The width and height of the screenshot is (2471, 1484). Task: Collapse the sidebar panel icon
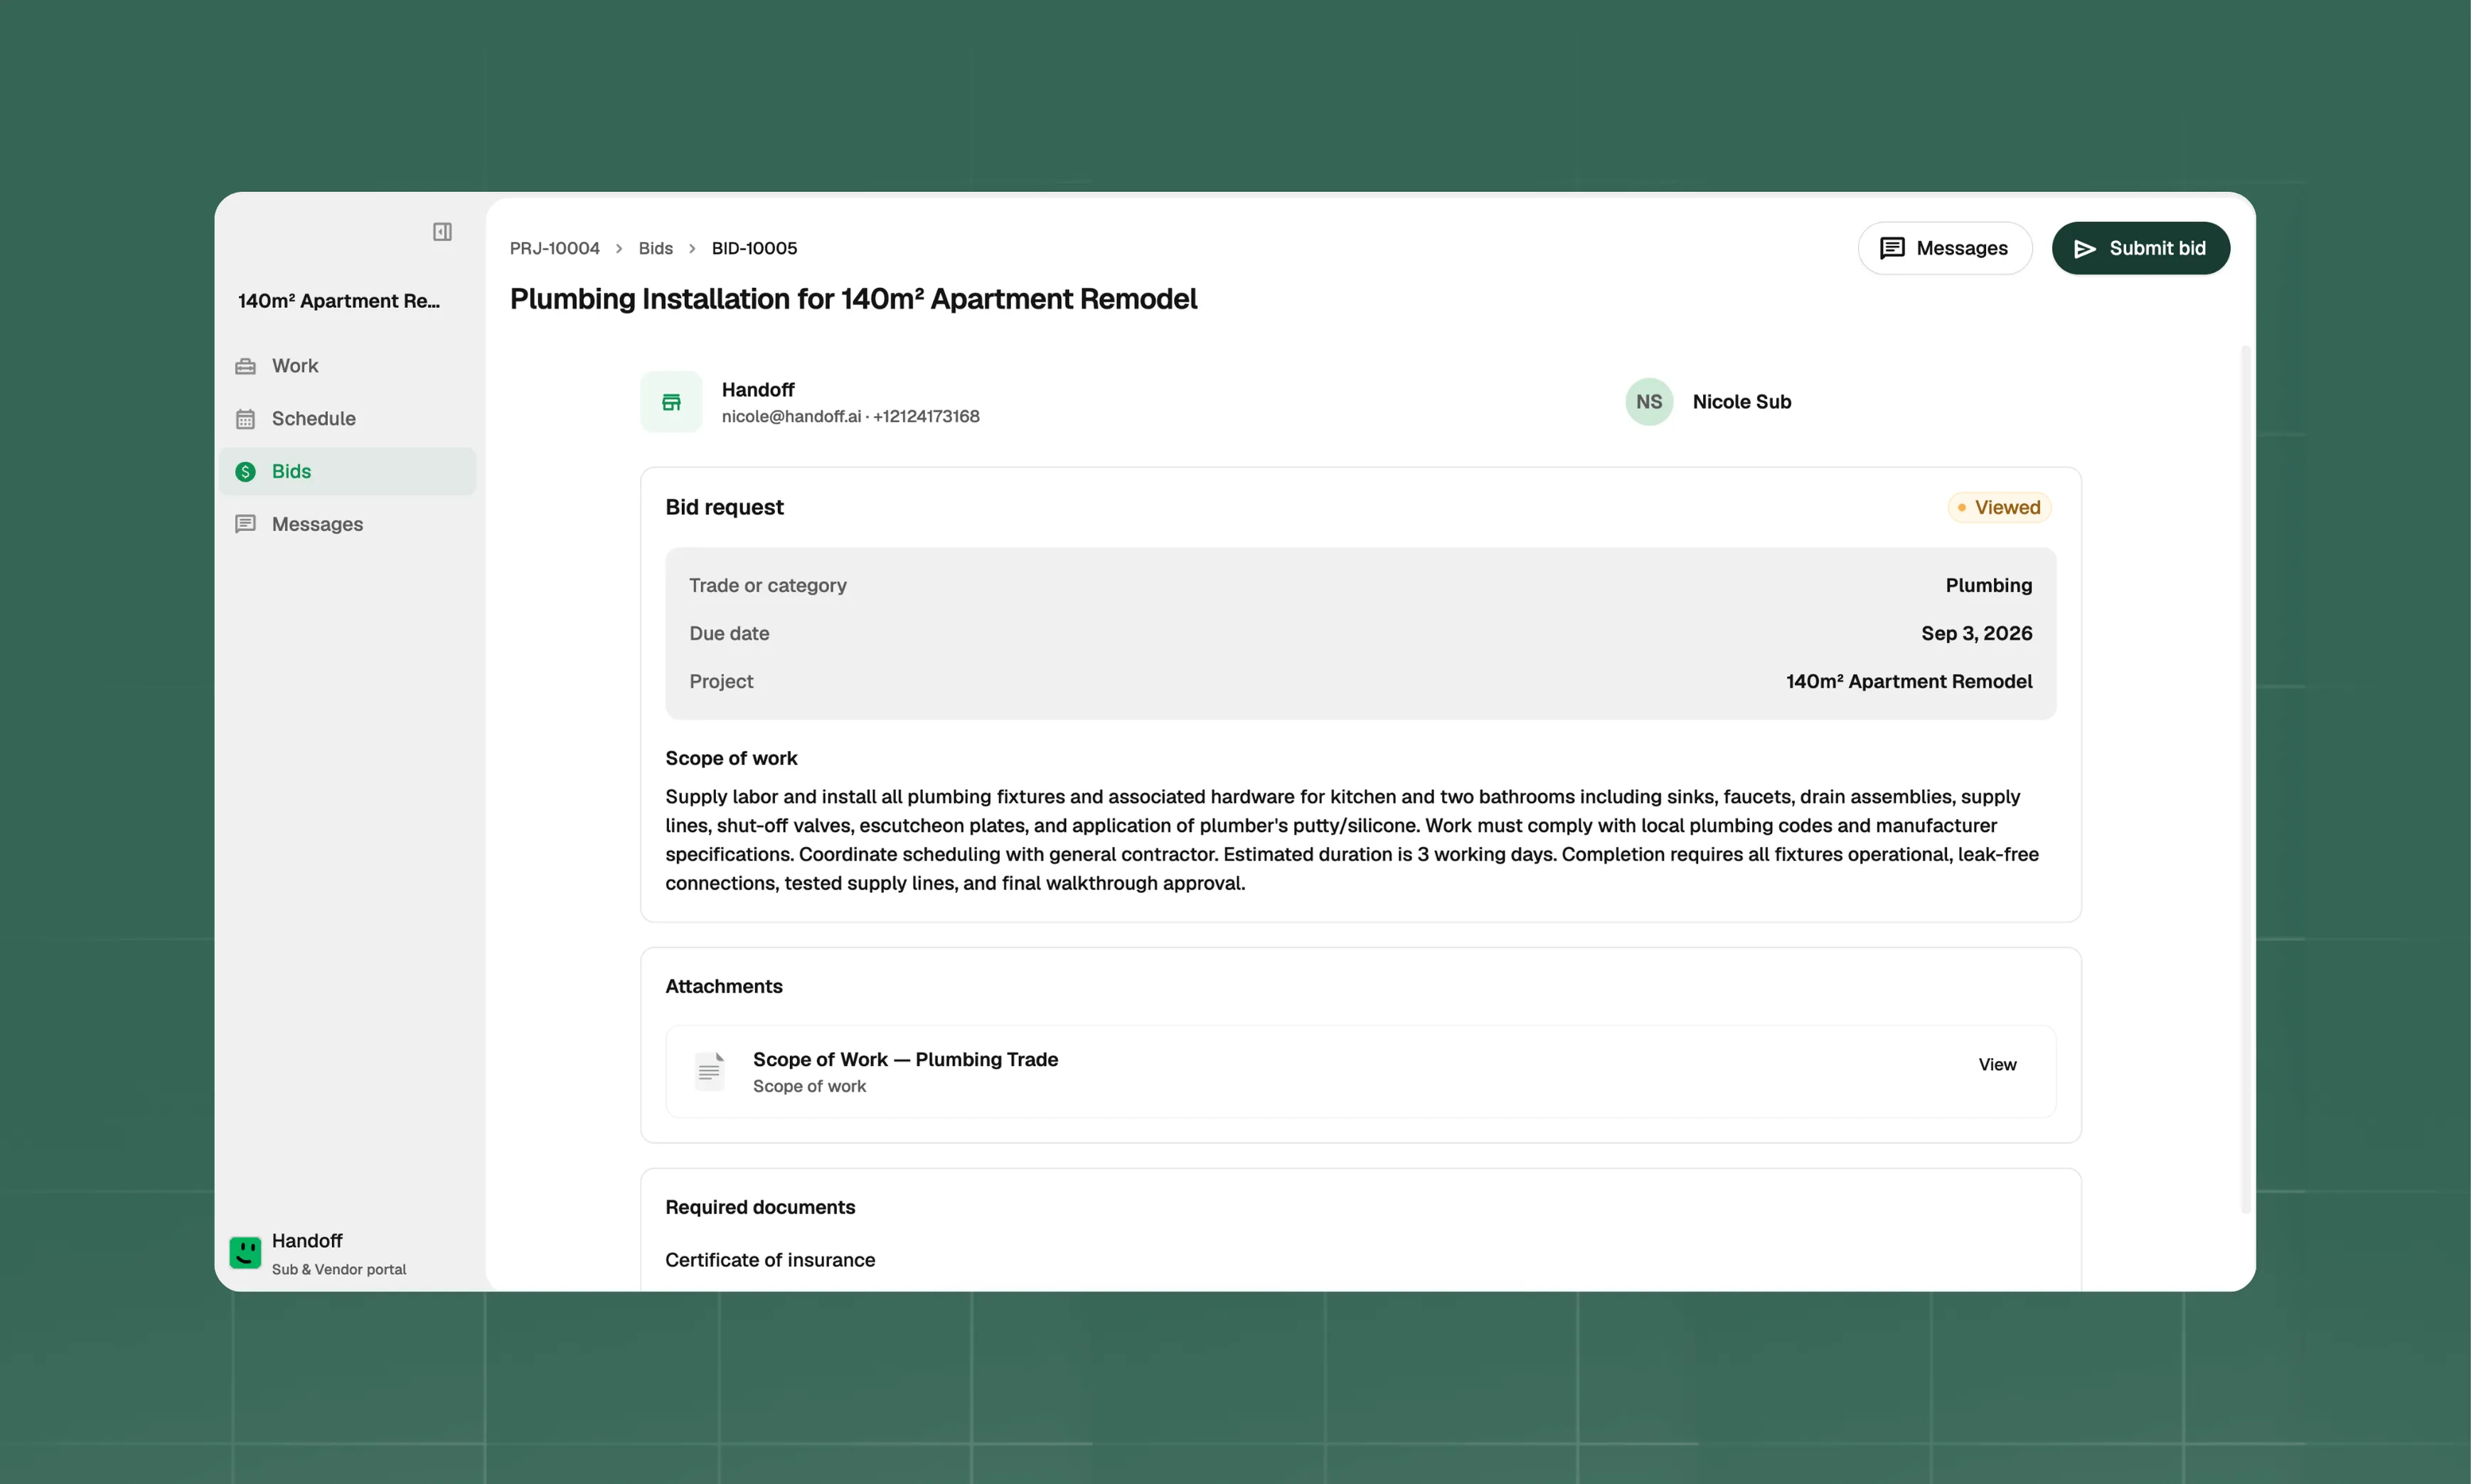click(x=442, y=232)
